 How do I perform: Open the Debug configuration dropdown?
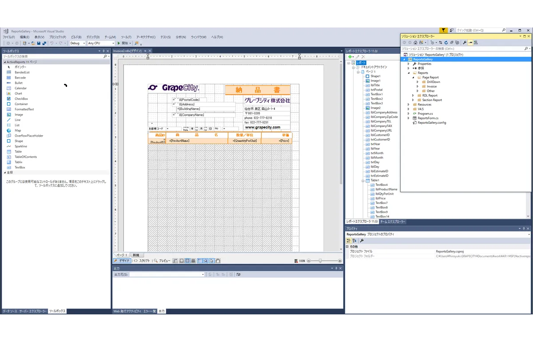(78, 43)
